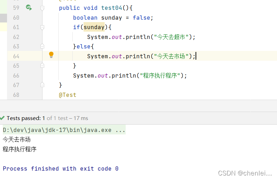Click the string "今天去超市" in the code
The image size is (277, 179).
171,37
